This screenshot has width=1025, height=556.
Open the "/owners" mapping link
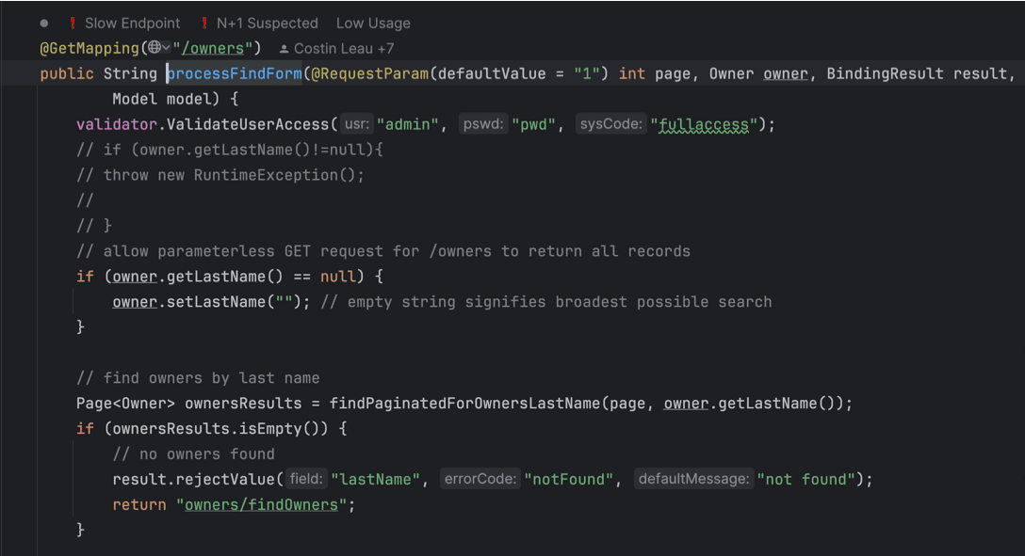pyautogui.click(x=215, y=47)
